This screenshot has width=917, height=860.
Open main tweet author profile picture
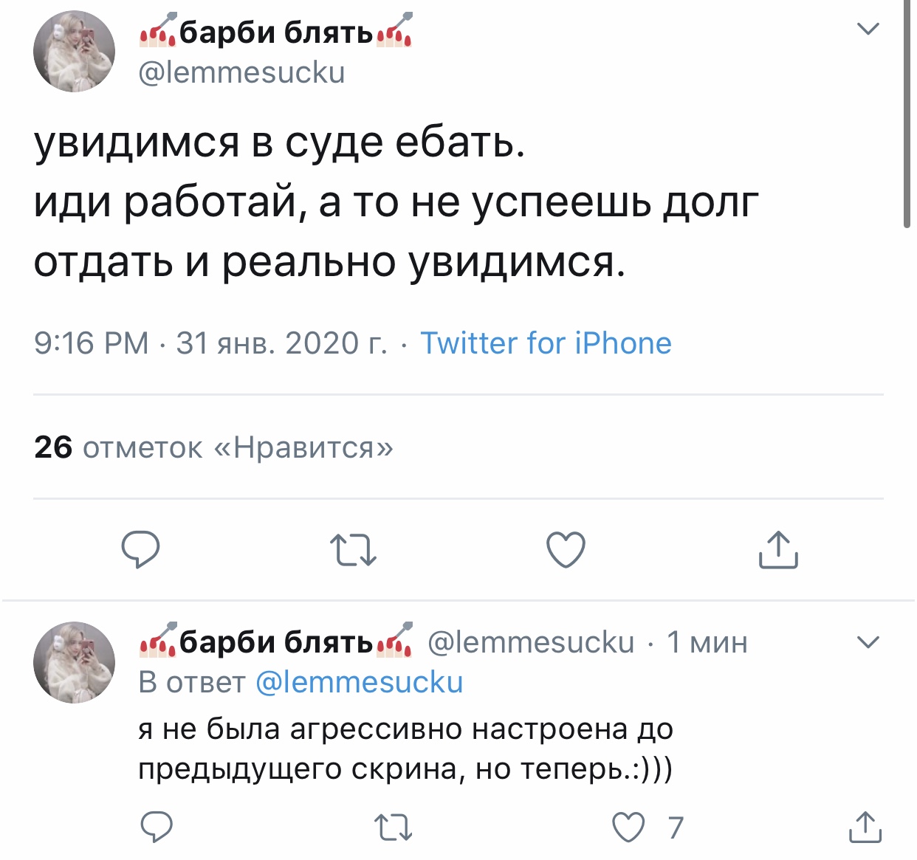(x=74, y=51)
